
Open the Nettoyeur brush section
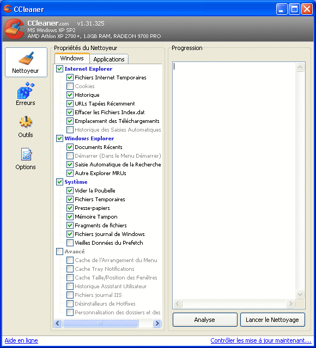click(26, 63)
